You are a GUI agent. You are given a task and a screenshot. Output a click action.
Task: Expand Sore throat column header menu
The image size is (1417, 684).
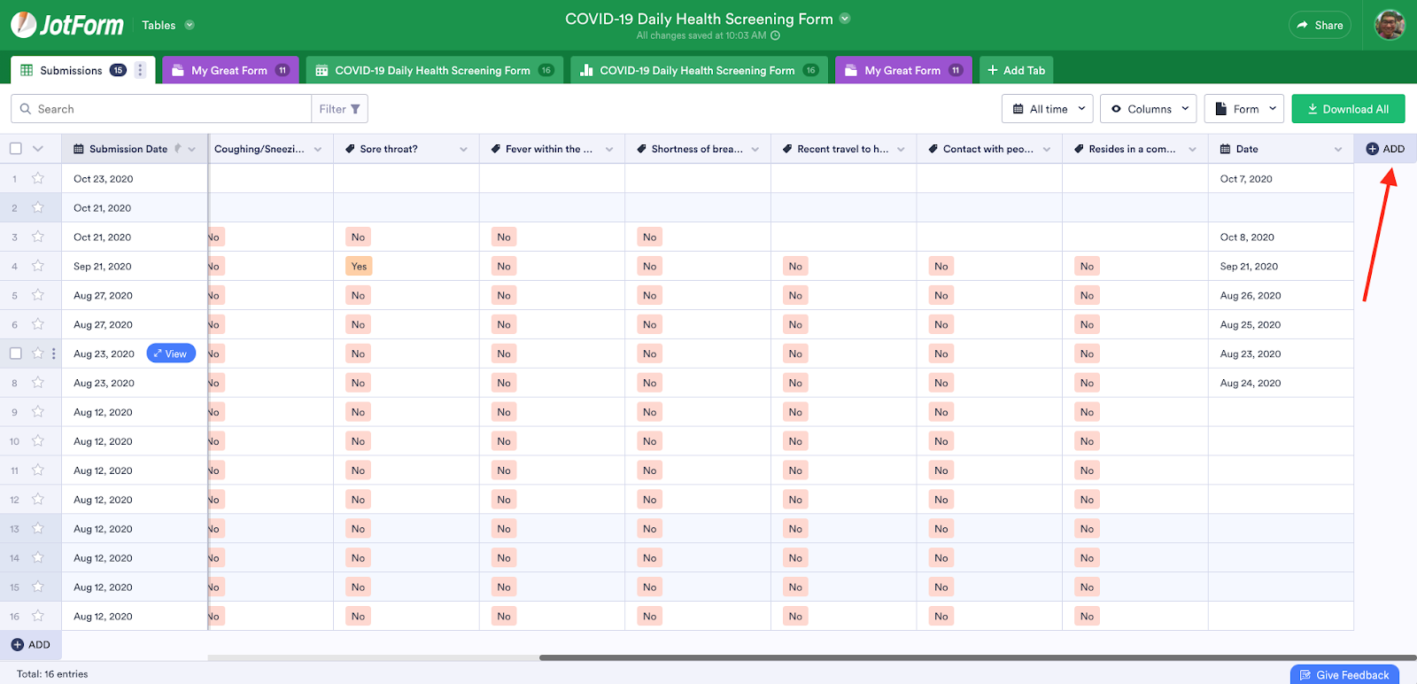click(463, 149)
